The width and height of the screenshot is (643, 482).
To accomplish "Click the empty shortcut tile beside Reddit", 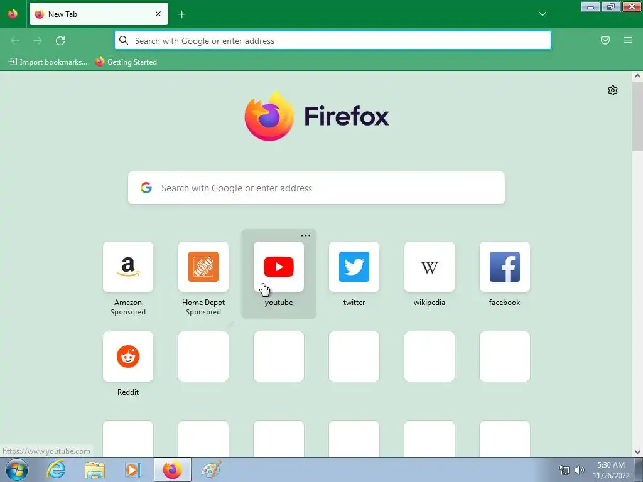I will (203, 356).
